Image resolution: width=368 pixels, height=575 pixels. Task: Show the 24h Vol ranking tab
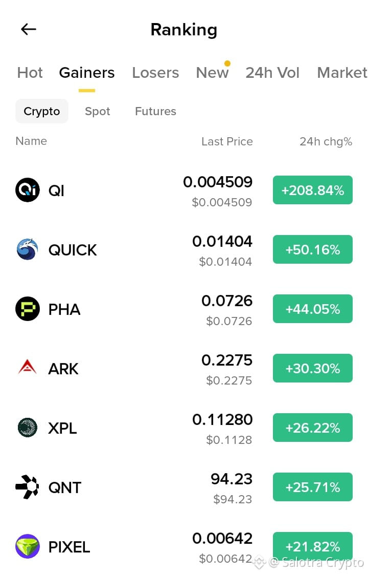(x=272, y=73)
